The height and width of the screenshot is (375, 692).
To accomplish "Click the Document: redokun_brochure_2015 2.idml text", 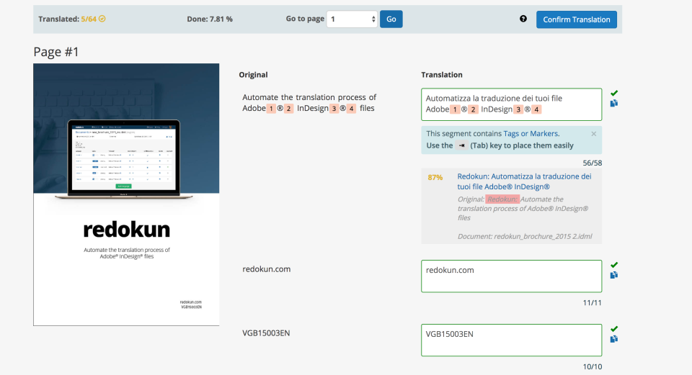I will [525, 236].
